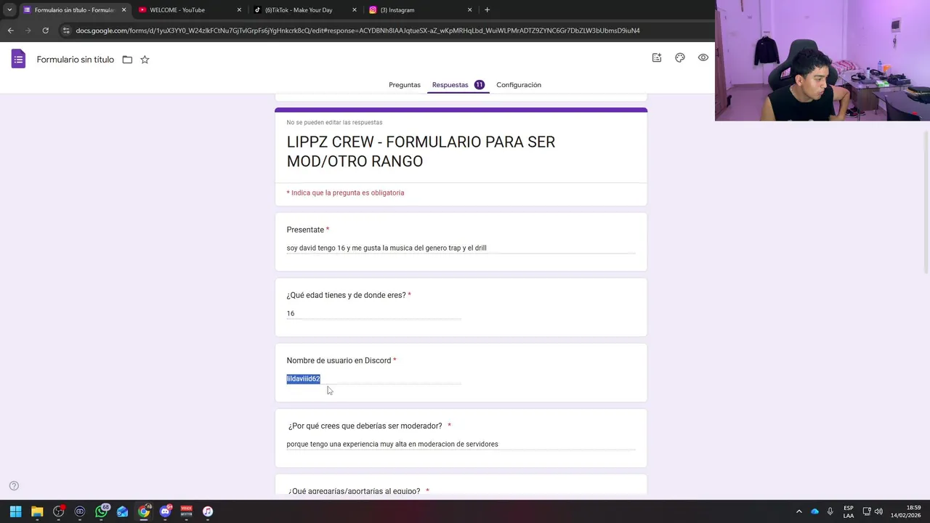Screen dimensions: 930x523
Task: Click the microphone tray icon
Action: [x=830, y=511]
